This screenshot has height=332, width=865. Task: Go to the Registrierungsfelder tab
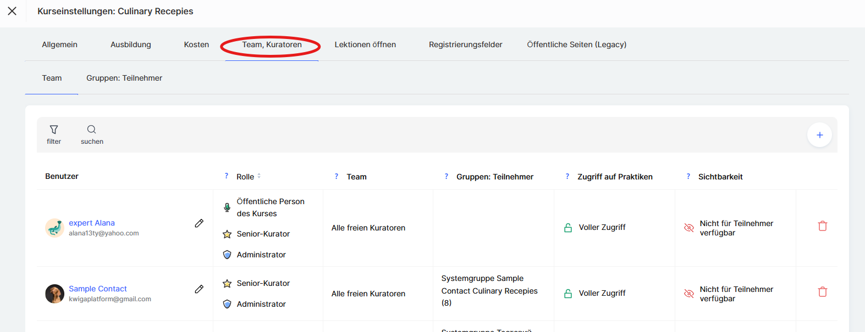pyautogui.click(x=465, y=44)
